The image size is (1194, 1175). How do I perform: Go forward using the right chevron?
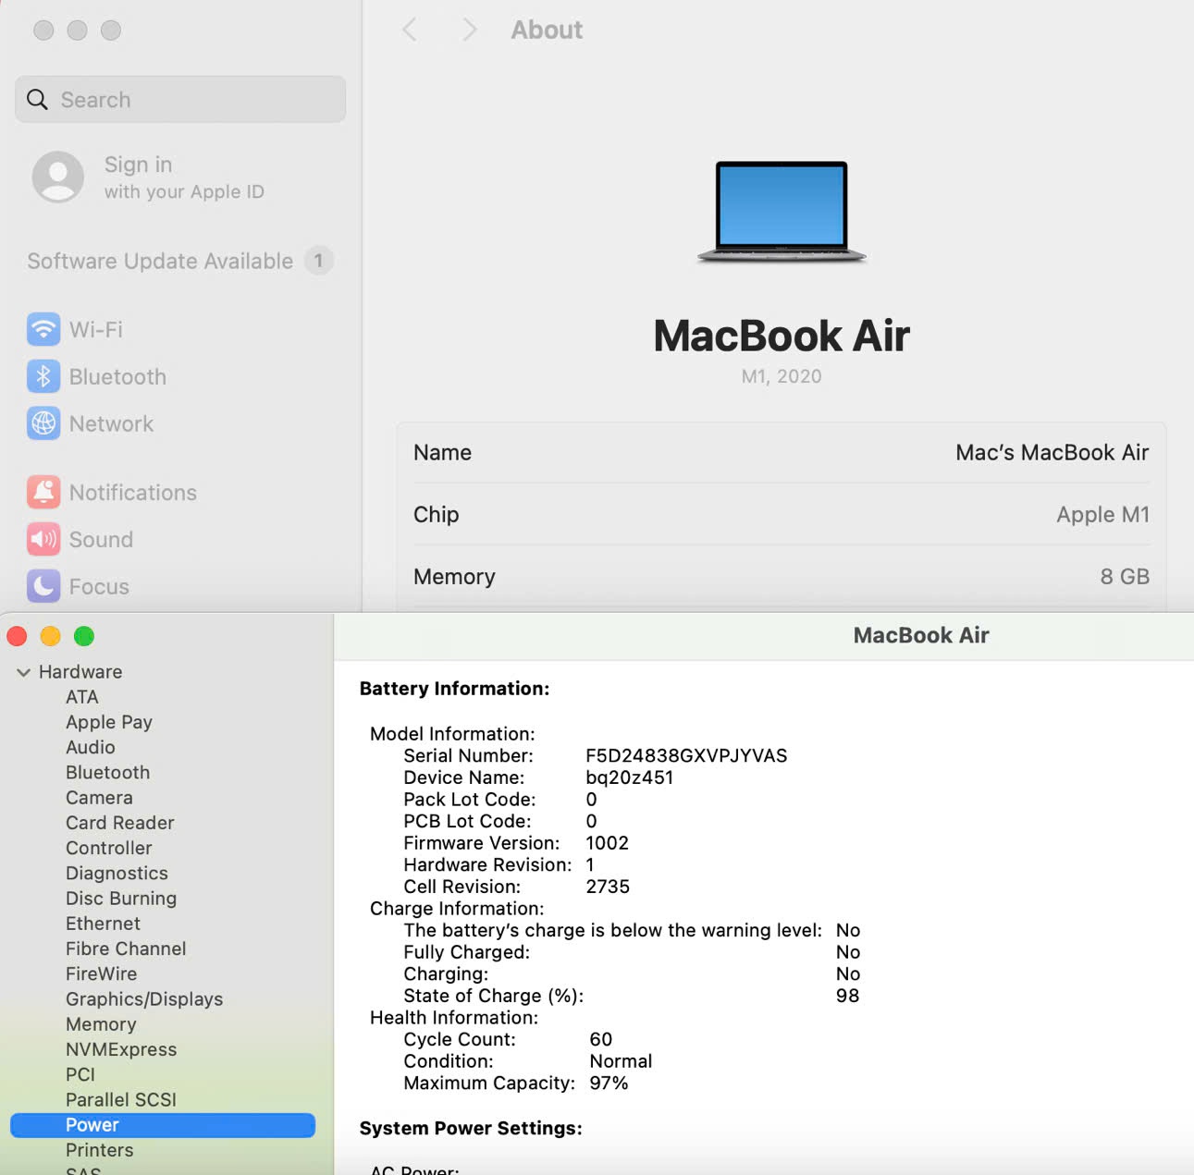click(469, 31)
